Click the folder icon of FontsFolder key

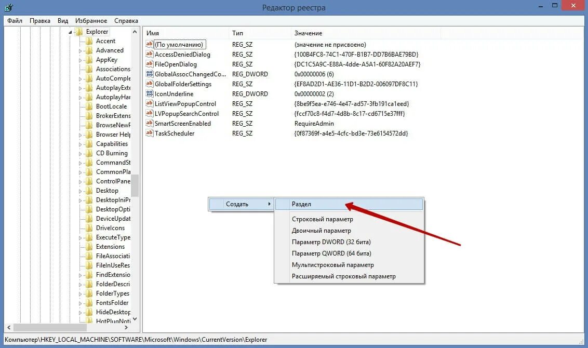(89, 303)
